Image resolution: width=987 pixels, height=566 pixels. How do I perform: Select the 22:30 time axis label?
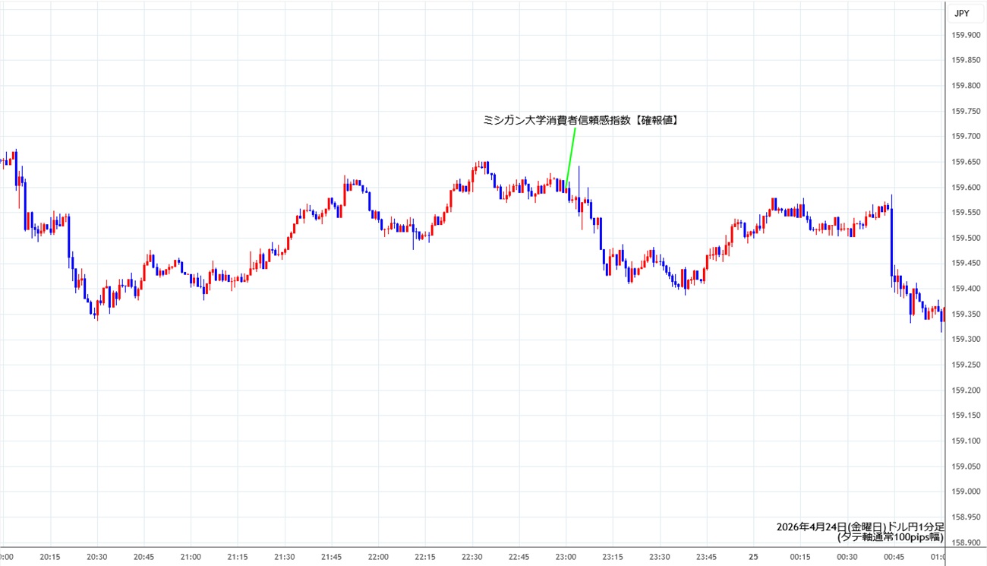click(472, 557)
